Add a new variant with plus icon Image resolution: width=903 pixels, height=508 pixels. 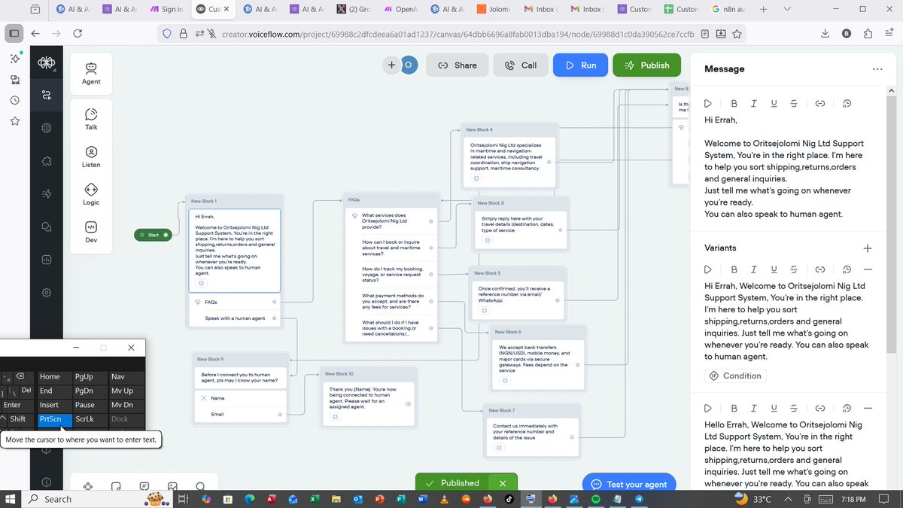click(x=868, y=248)
